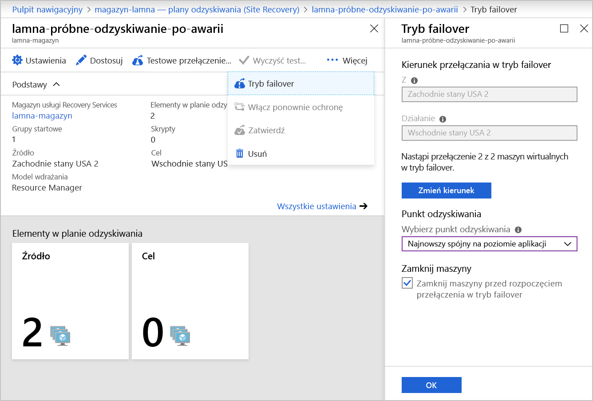
Task: Click the Dostosuj pencil icon
Action: [81, 60]
